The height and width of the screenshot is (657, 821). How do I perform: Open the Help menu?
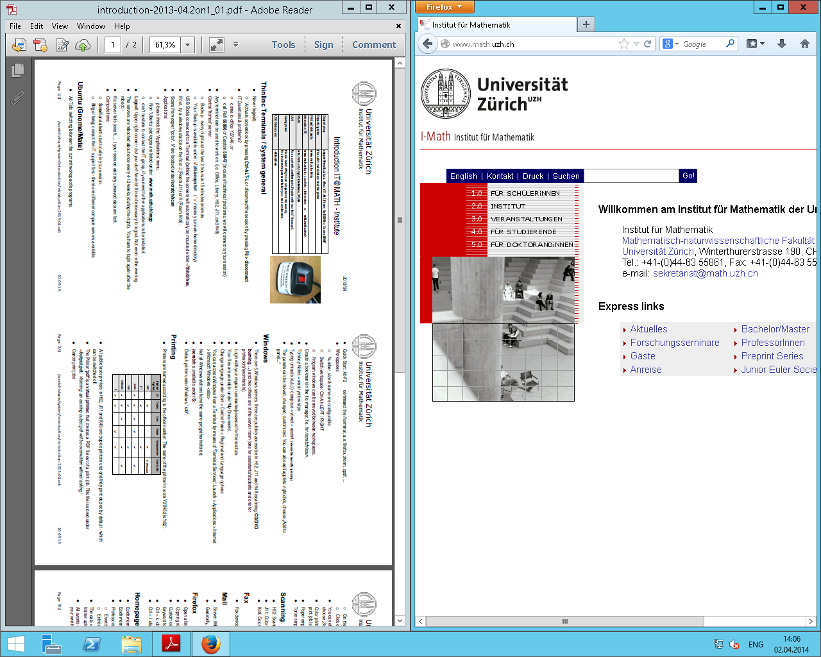tap(122, 26)
